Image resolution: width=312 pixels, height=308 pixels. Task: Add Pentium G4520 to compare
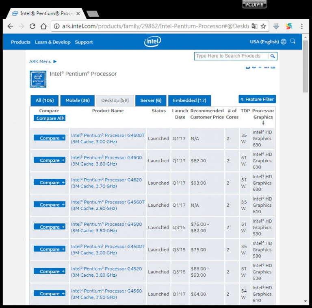click(50, 271)
